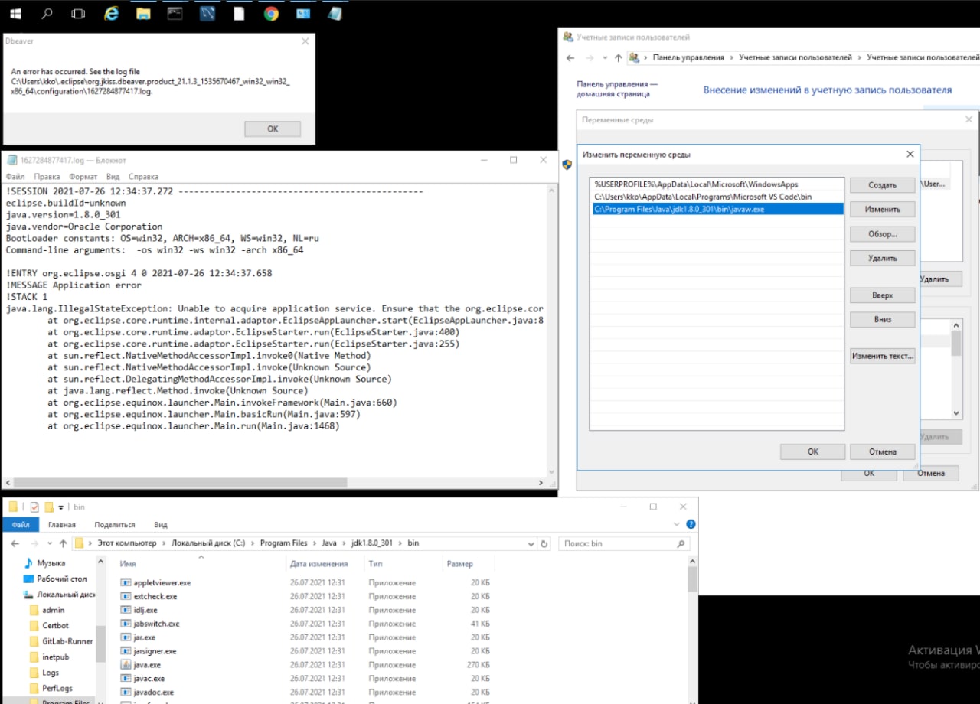Open Notepad's Правка menu

click(47, 177)
